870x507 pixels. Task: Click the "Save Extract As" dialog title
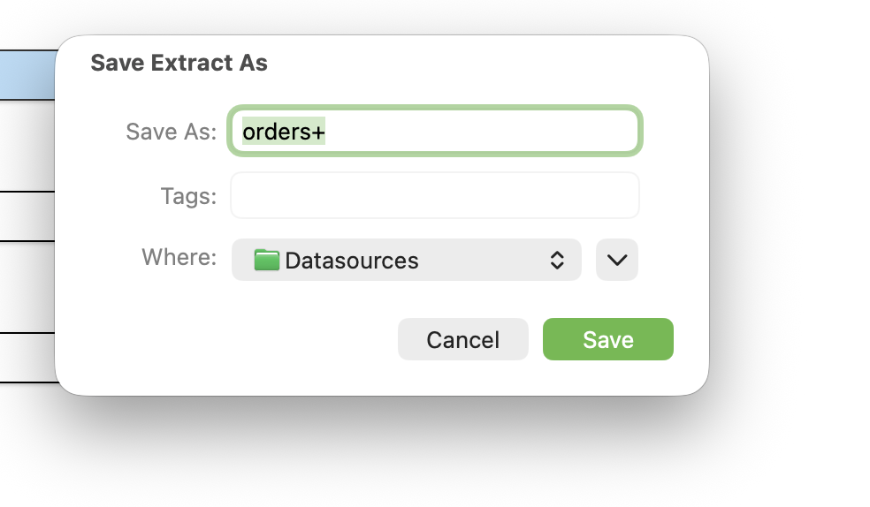pos(179,63)
